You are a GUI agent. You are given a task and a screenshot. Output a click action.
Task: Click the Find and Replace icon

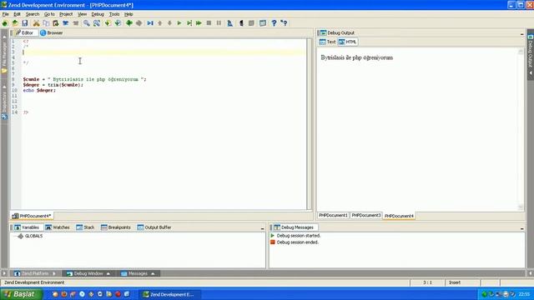(x=97, y=23)
